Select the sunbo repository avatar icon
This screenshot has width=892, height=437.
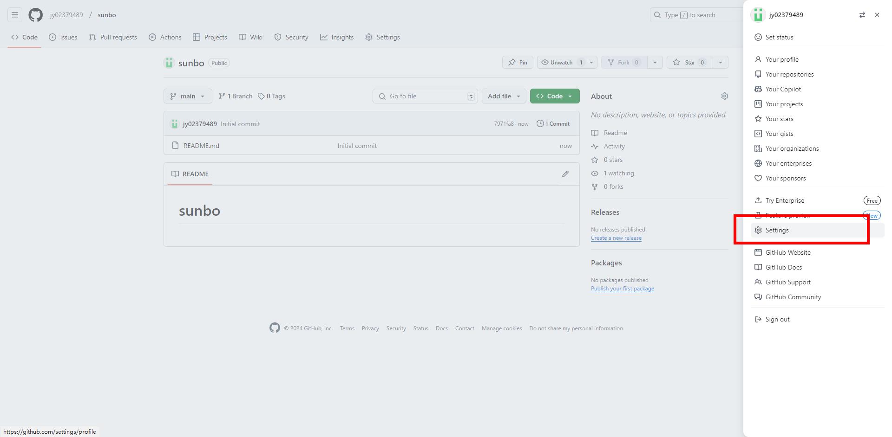pos(169,63)
